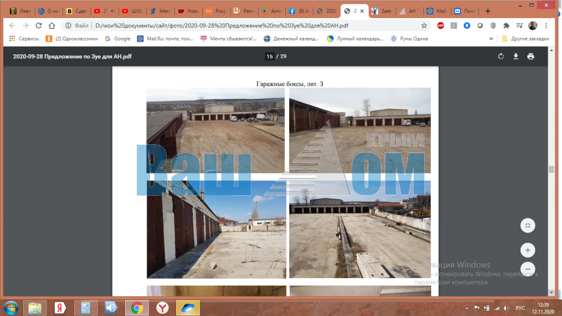Mute the audio-playing YouTube tab
Viewport: 562px width, 316px height.
tap(113, 11)
